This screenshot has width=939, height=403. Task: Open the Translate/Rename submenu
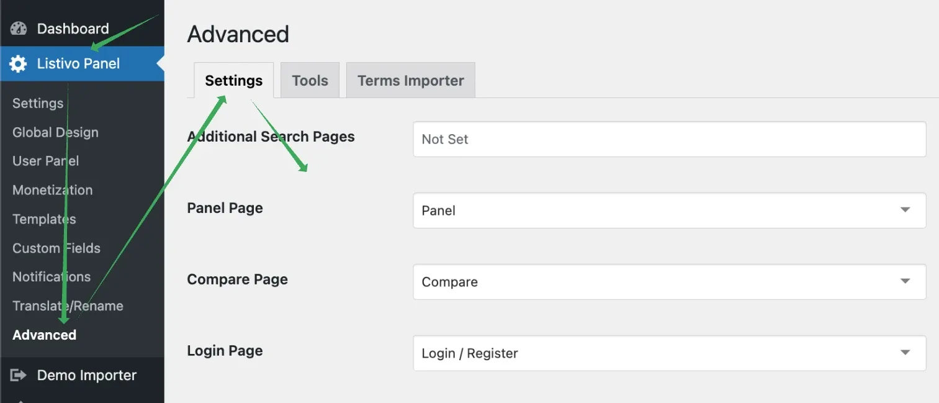point(68,306)
